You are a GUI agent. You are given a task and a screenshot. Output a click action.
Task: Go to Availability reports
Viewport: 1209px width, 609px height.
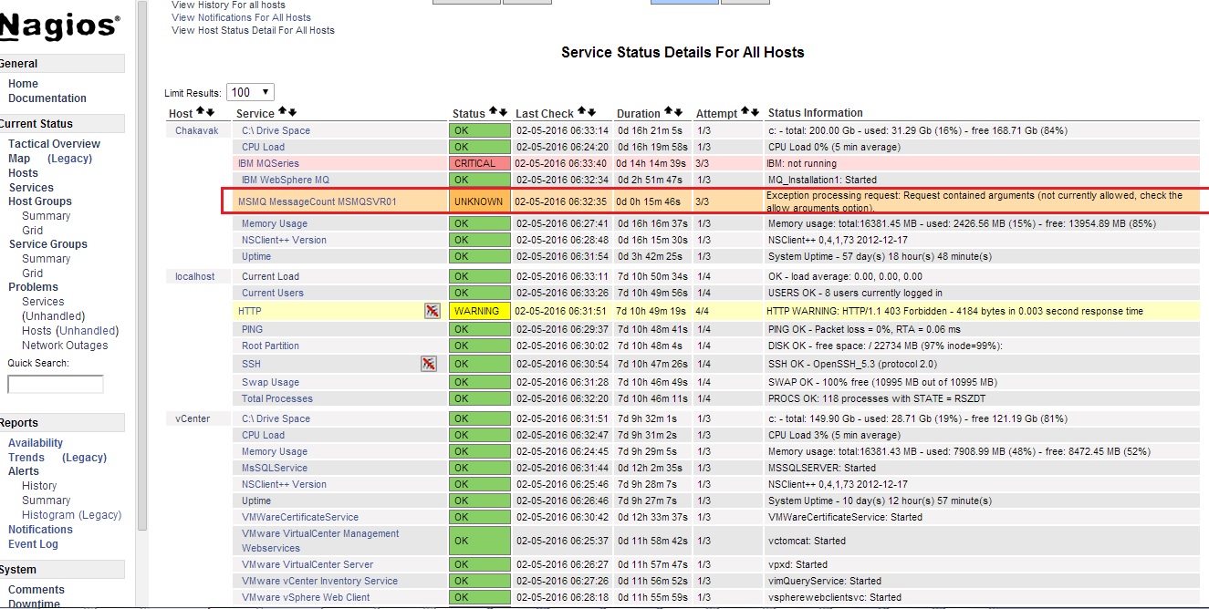click(x=36, y=443)
